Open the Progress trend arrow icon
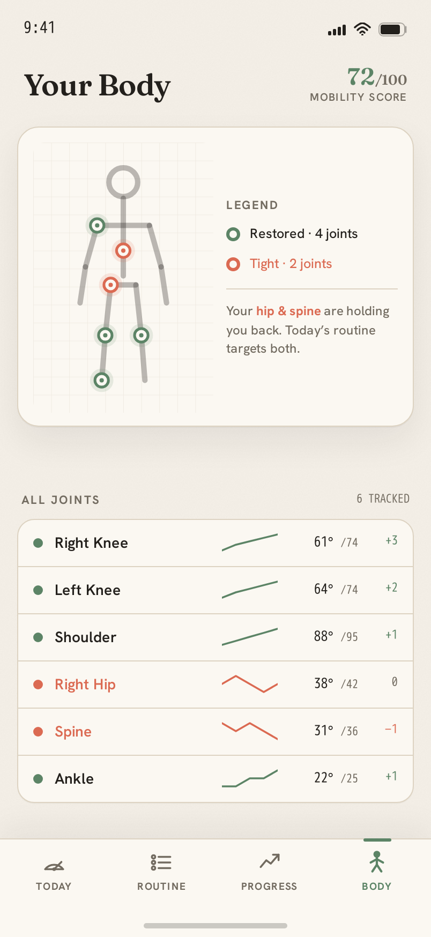The height and width of the screenshot is (937, 431). 270,861
